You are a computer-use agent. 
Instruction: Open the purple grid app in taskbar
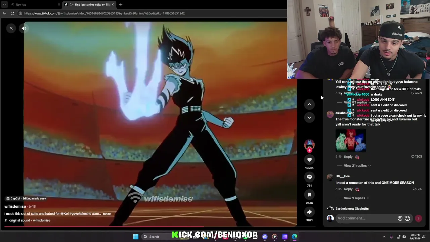click(x=285, y=237)
